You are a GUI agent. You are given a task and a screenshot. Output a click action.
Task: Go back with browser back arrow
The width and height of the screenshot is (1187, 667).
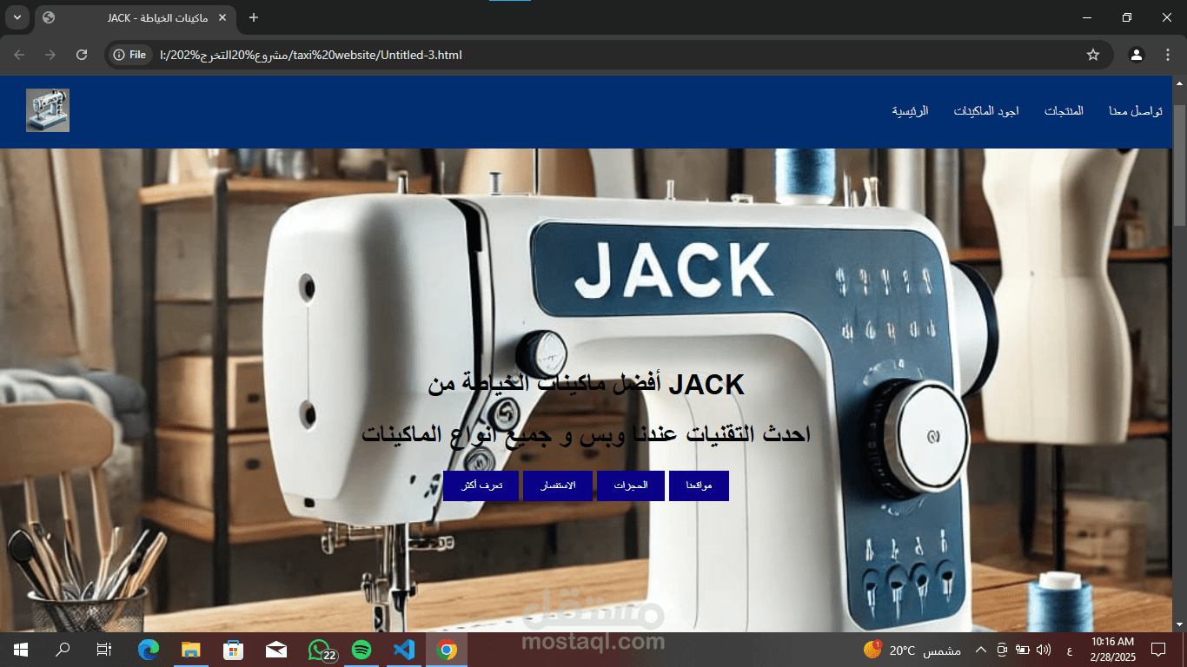[x=19, y=55]
